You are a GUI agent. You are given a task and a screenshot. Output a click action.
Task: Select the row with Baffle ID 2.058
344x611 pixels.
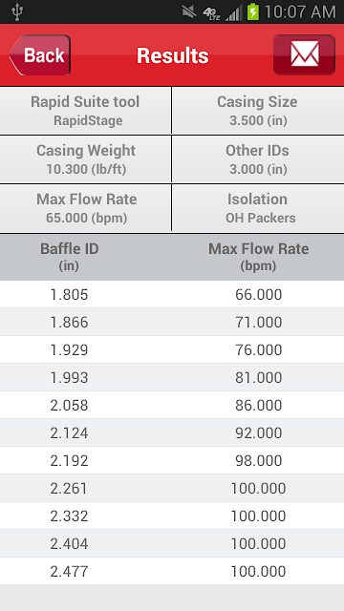click(x=172, y=405)
